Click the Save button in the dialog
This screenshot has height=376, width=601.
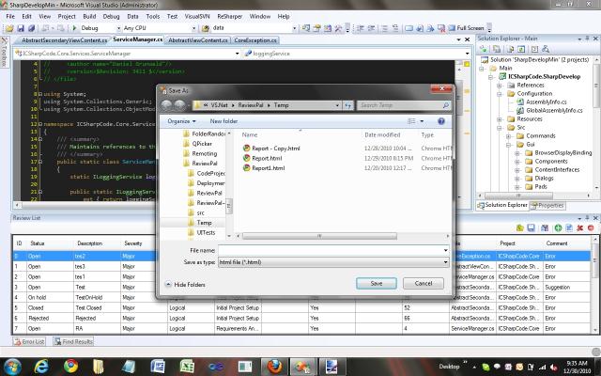pos(376,283)
